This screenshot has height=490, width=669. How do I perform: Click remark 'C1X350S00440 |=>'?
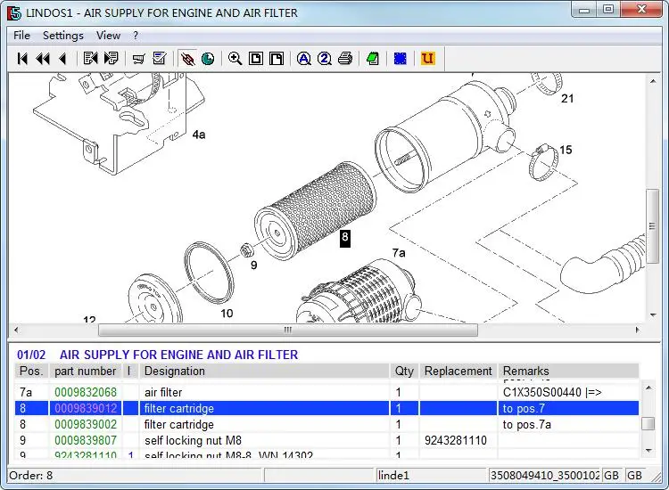pos(552,392)
